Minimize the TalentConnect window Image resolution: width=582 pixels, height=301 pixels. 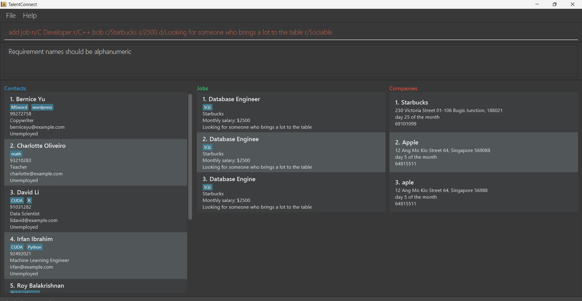[537, 4]
